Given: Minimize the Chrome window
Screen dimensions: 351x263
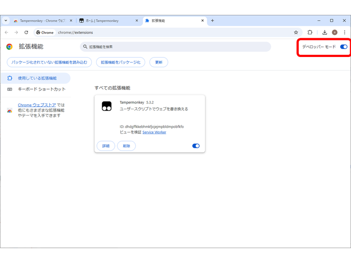Looking at the screenshot, I should pyautogui.click(x=319, y=21).
